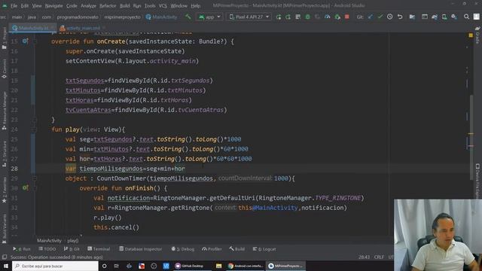Click the Git Commit green checkmark

click(380, 17)
